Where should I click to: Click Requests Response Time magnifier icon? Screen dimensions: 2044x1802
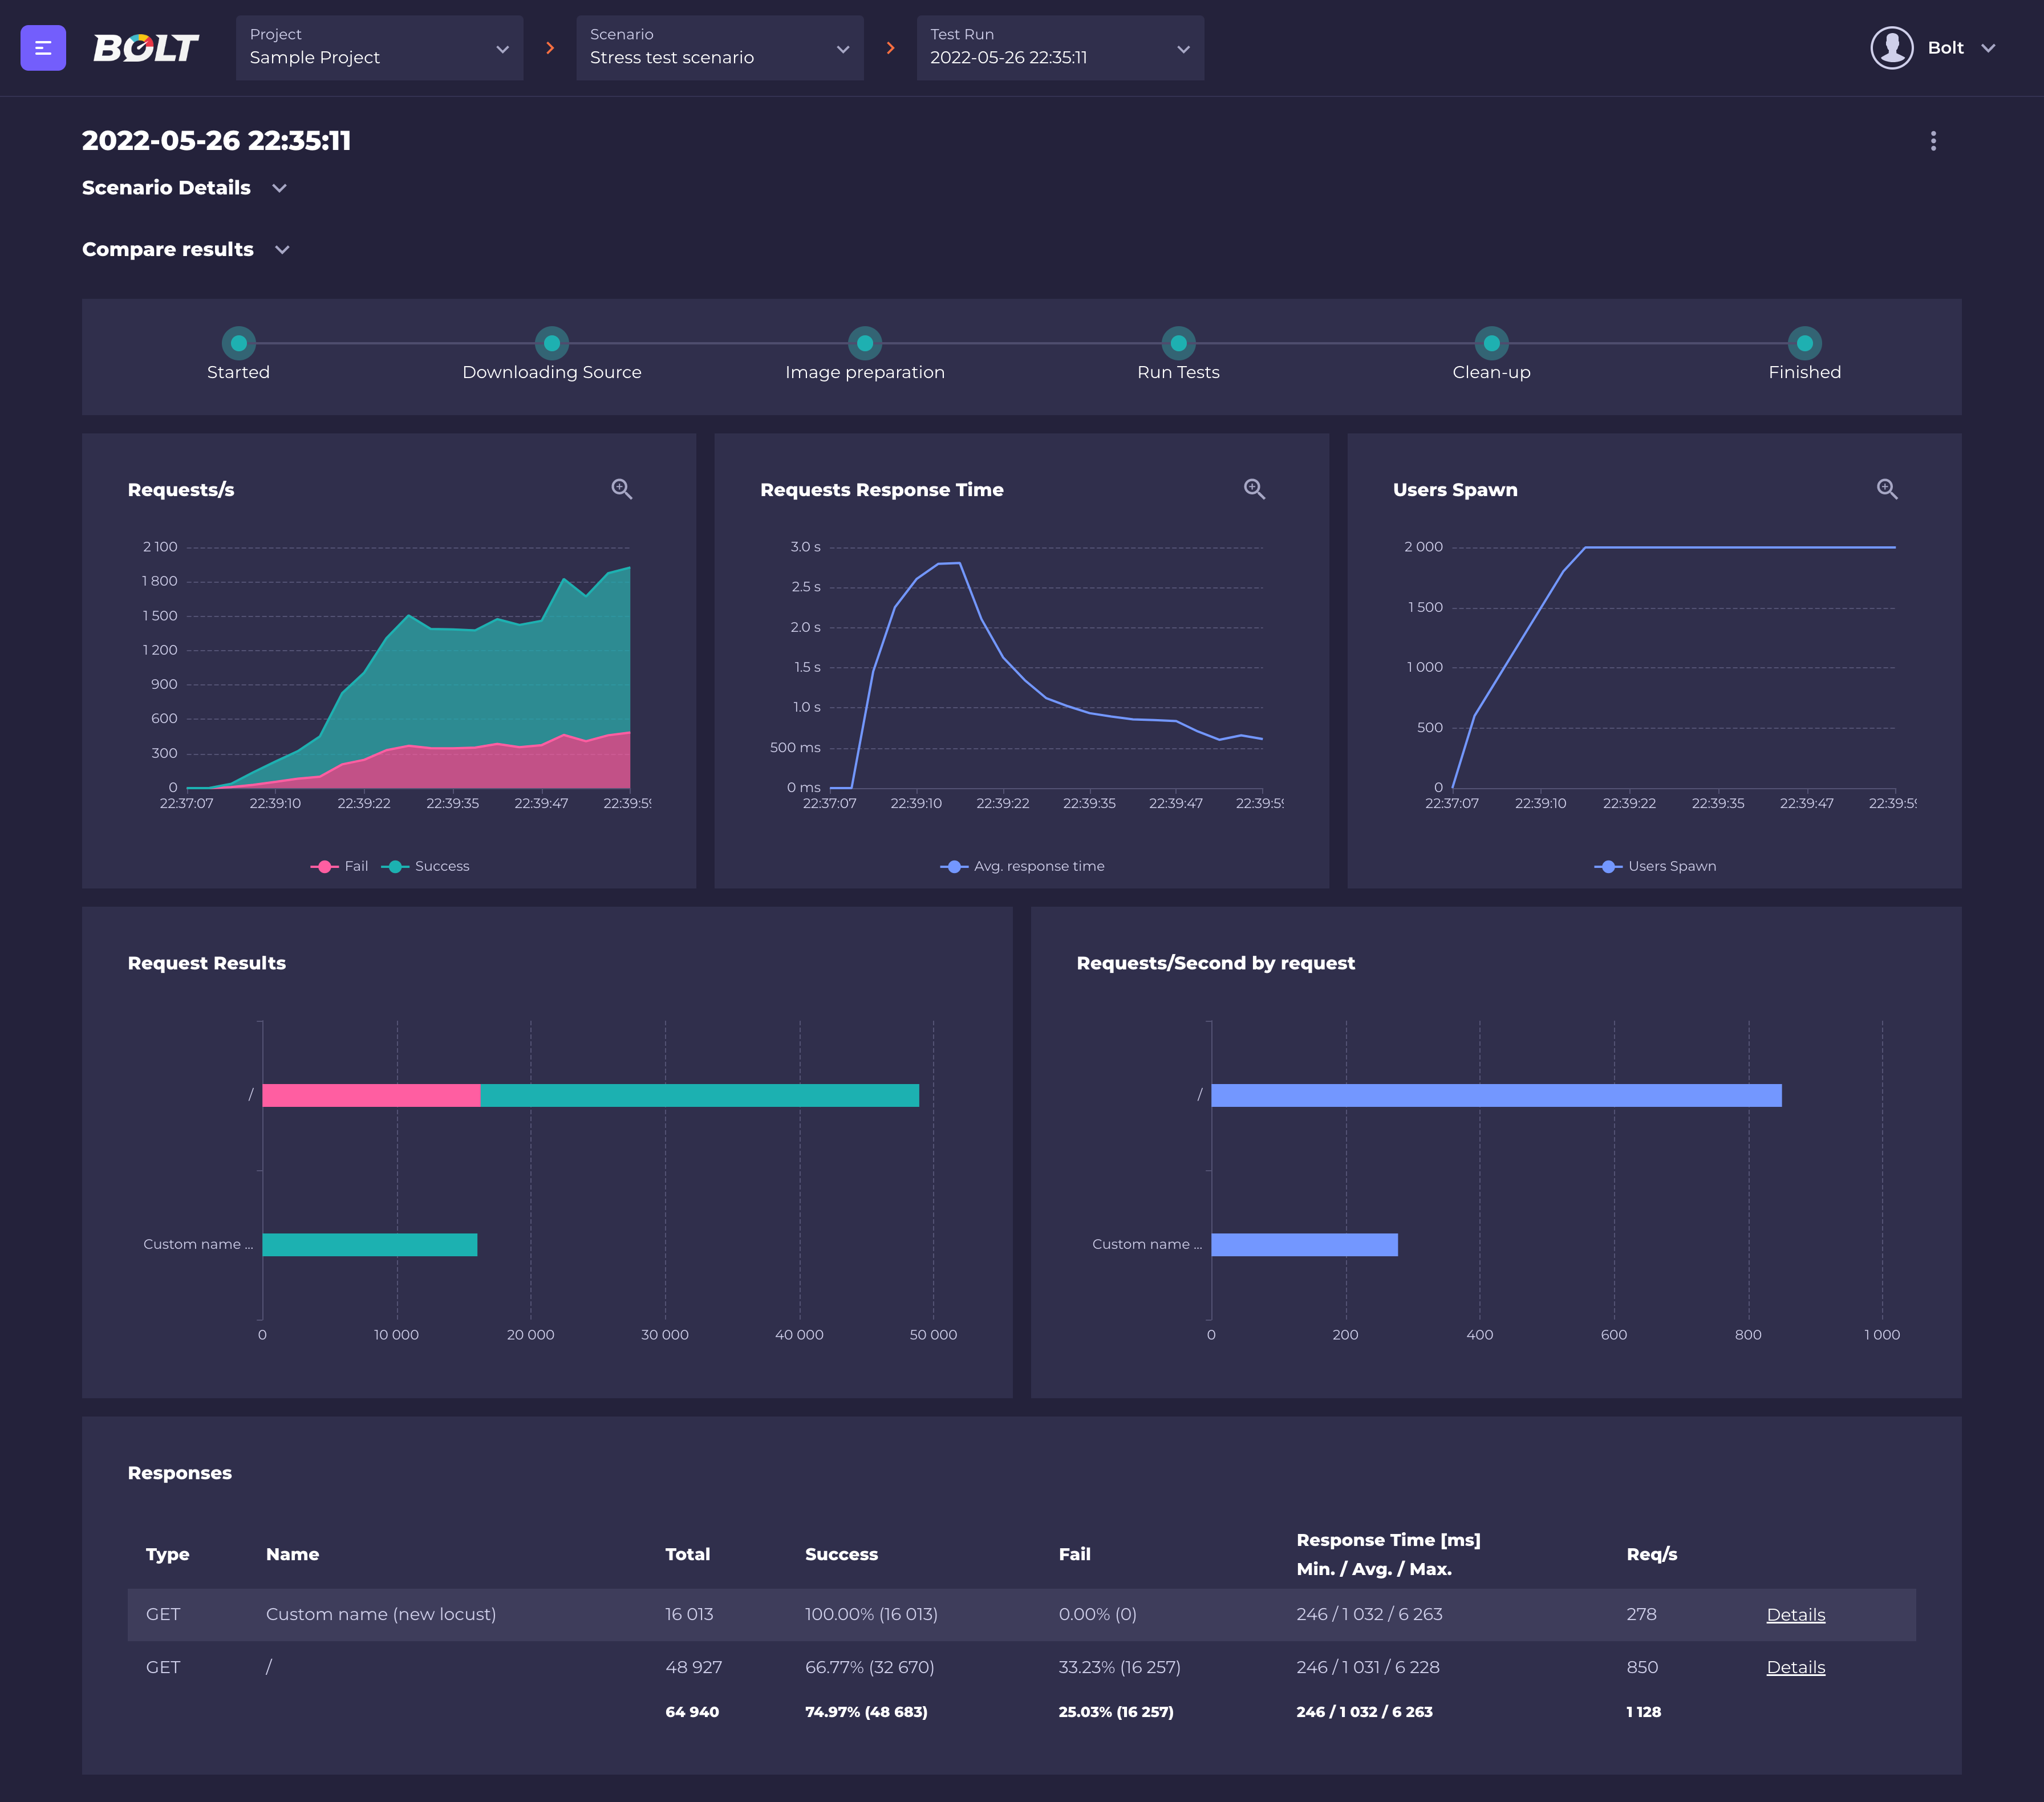pyautogui.click(x=1254, y=489)
